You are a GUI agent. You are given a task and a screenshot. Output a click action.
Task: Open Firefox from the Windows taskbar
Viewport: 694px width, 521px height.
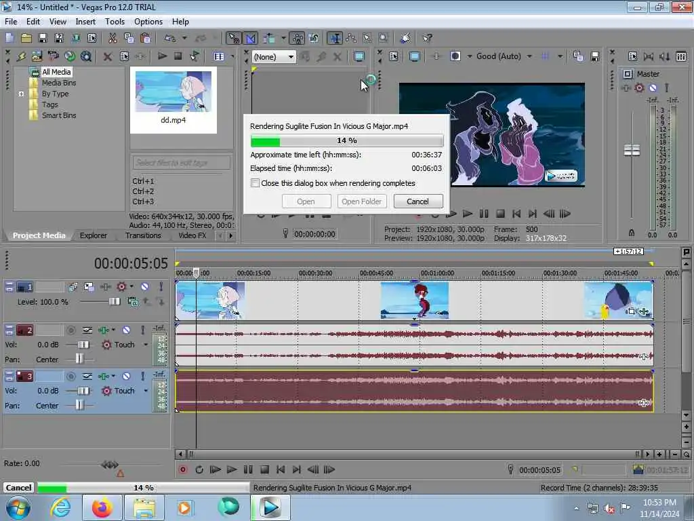[102, 507]
